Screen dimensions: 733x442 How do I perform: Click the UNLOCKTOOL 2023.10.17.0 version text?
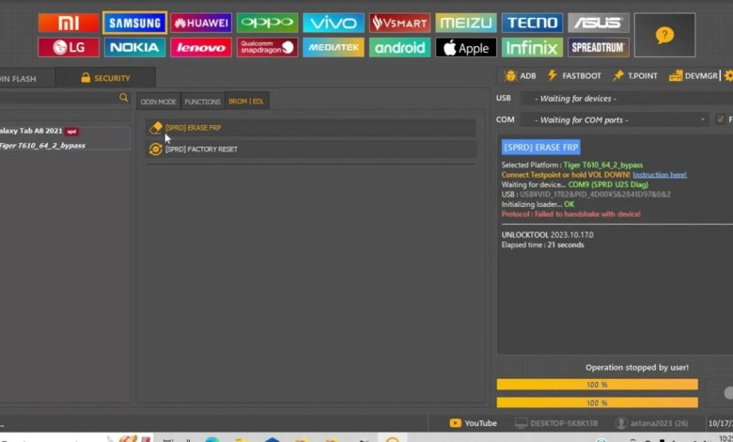click(x=548, y=235)
